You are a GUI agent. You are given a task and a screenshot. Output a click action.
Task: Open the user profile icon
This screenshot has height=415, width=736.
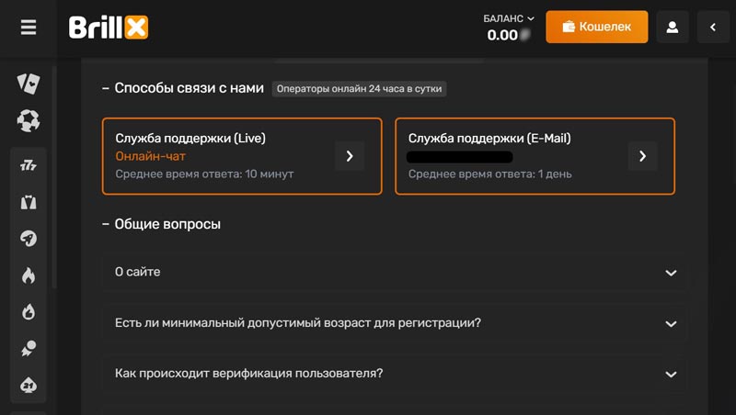click(673, 28)
